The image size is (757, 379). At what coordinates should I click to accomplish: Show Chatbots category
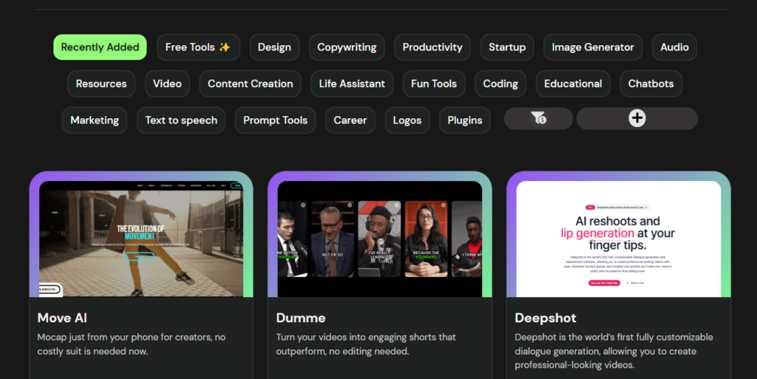(651, 84)
